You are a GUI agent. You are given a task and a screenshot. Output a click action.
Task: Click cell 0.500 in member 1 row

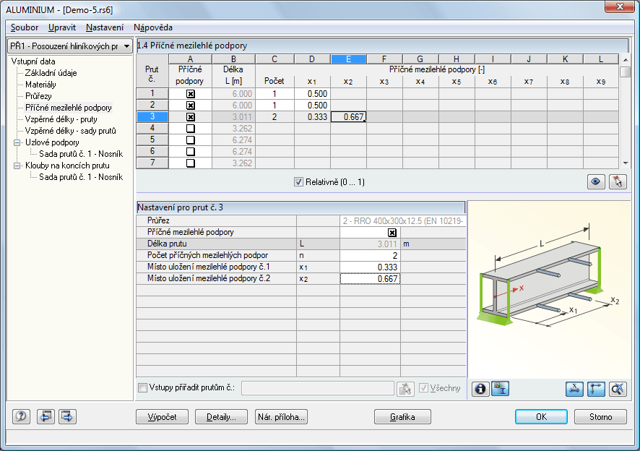[x=312, y=93]
